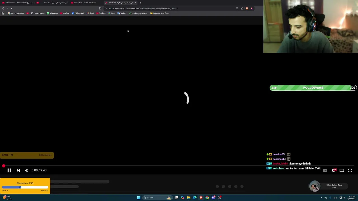Open a new browser tab

(140, 3)
